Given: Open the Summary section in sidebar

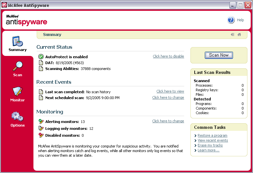Looking at the screenshot, I should [18, 43].
